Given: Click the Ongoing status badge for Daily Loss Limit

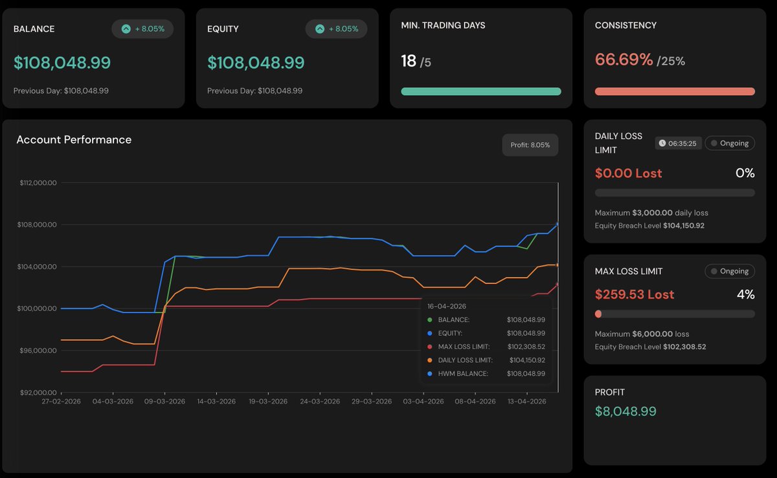Looking at the screenshot, I should [730, 143].
